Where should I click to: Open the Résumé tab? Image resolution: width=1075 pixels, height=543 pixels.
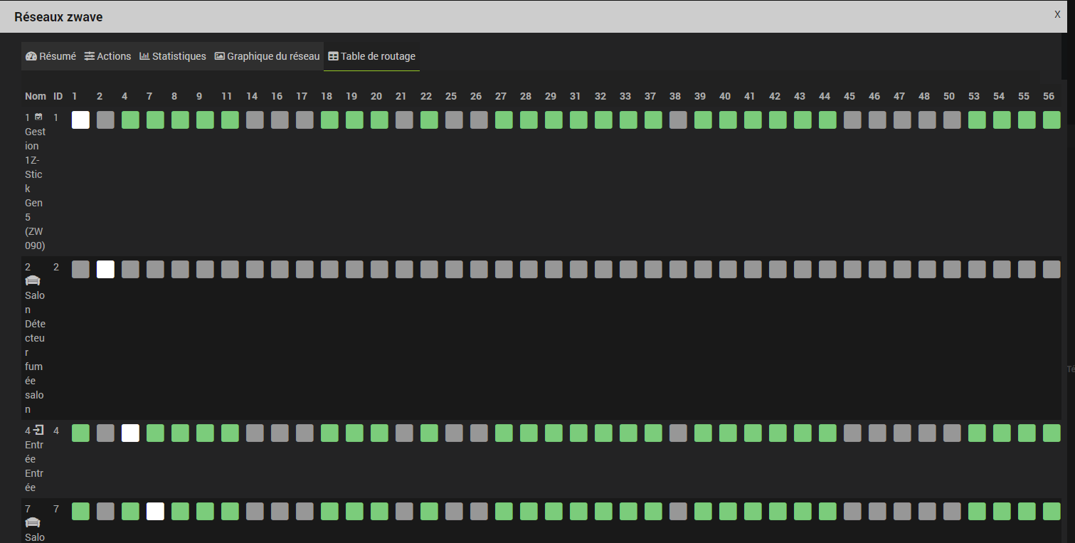click(x=51, y=56)
